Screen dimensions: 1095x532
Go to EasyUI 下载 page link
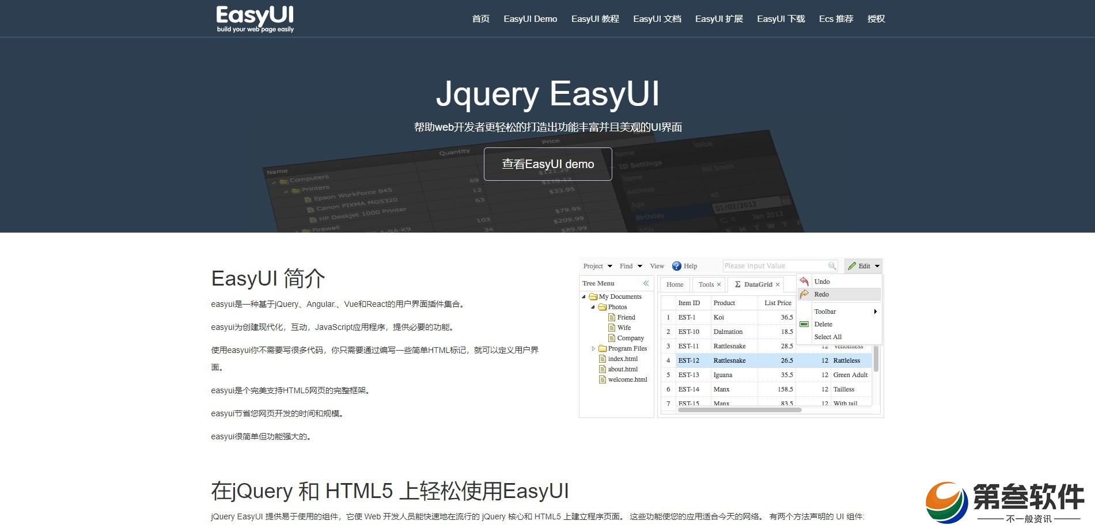pos(780,19)
